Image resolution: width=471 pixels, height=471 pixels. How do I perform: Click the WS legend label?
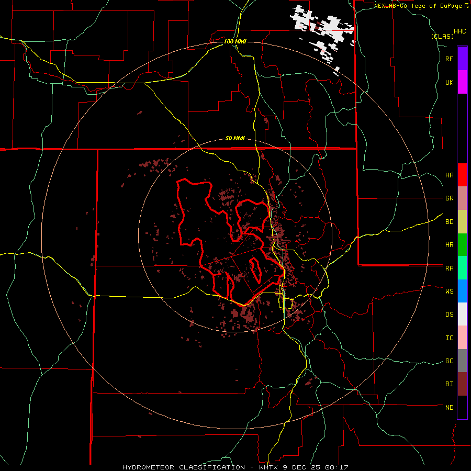449,291
